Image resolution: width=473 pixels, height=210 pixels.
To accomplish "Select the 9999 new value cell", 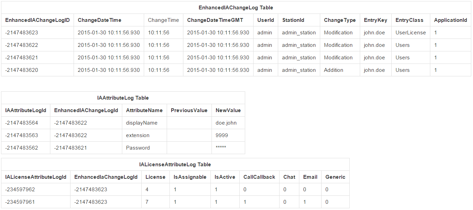I will pos(222,135).
